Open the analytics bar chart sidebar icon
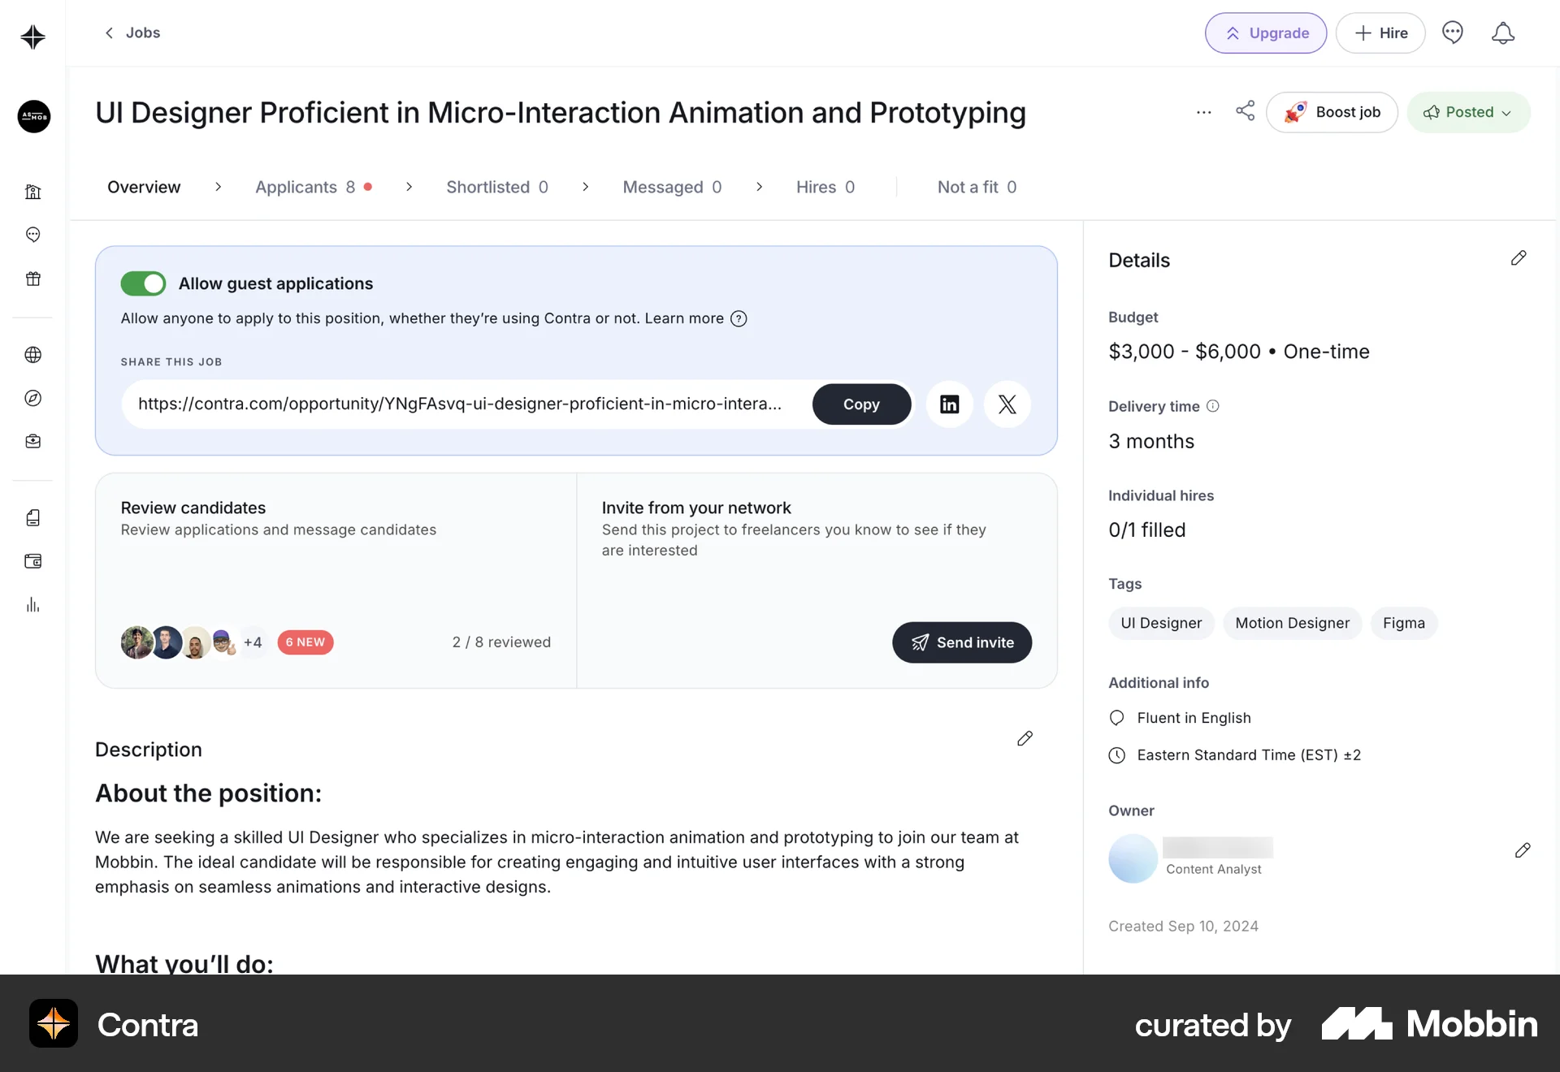This screenshot has height=1072, width=1560. pyautogui.click(x=32, y=605)
